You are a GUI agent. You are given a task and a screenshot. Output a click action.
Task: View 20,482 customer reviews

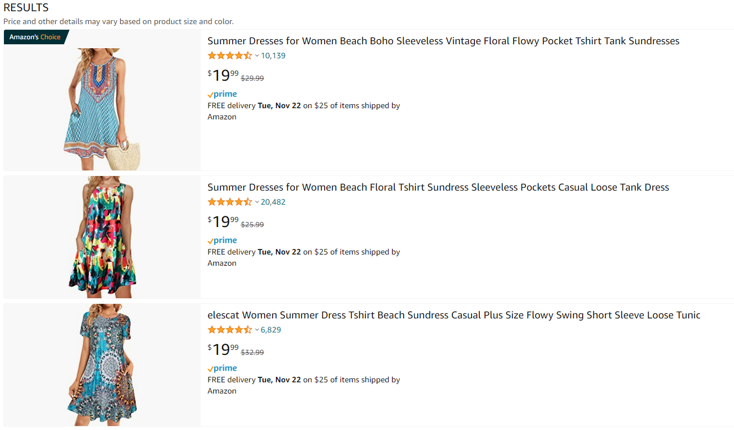coord(273,202)
